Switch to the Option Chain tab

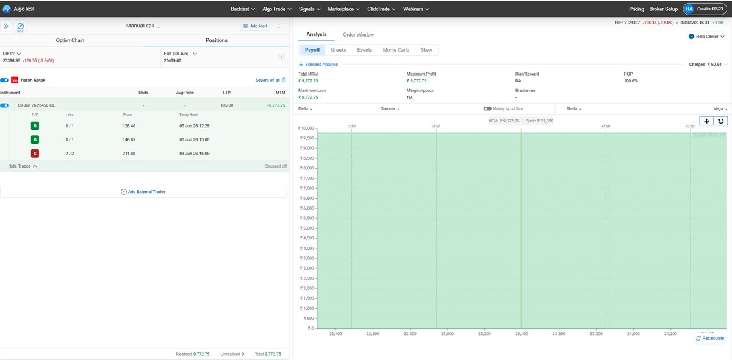click(70, 40)
